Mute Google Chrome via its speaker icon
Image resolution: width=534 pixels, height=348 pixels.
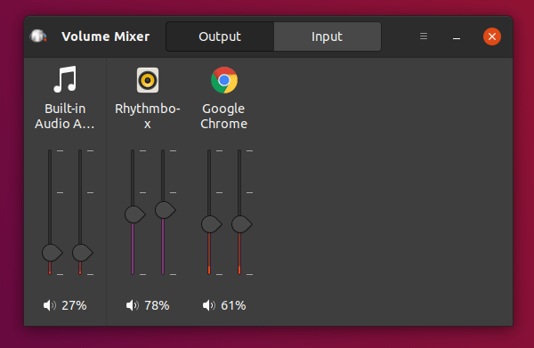pyautogui.click(x=209, y=305)
